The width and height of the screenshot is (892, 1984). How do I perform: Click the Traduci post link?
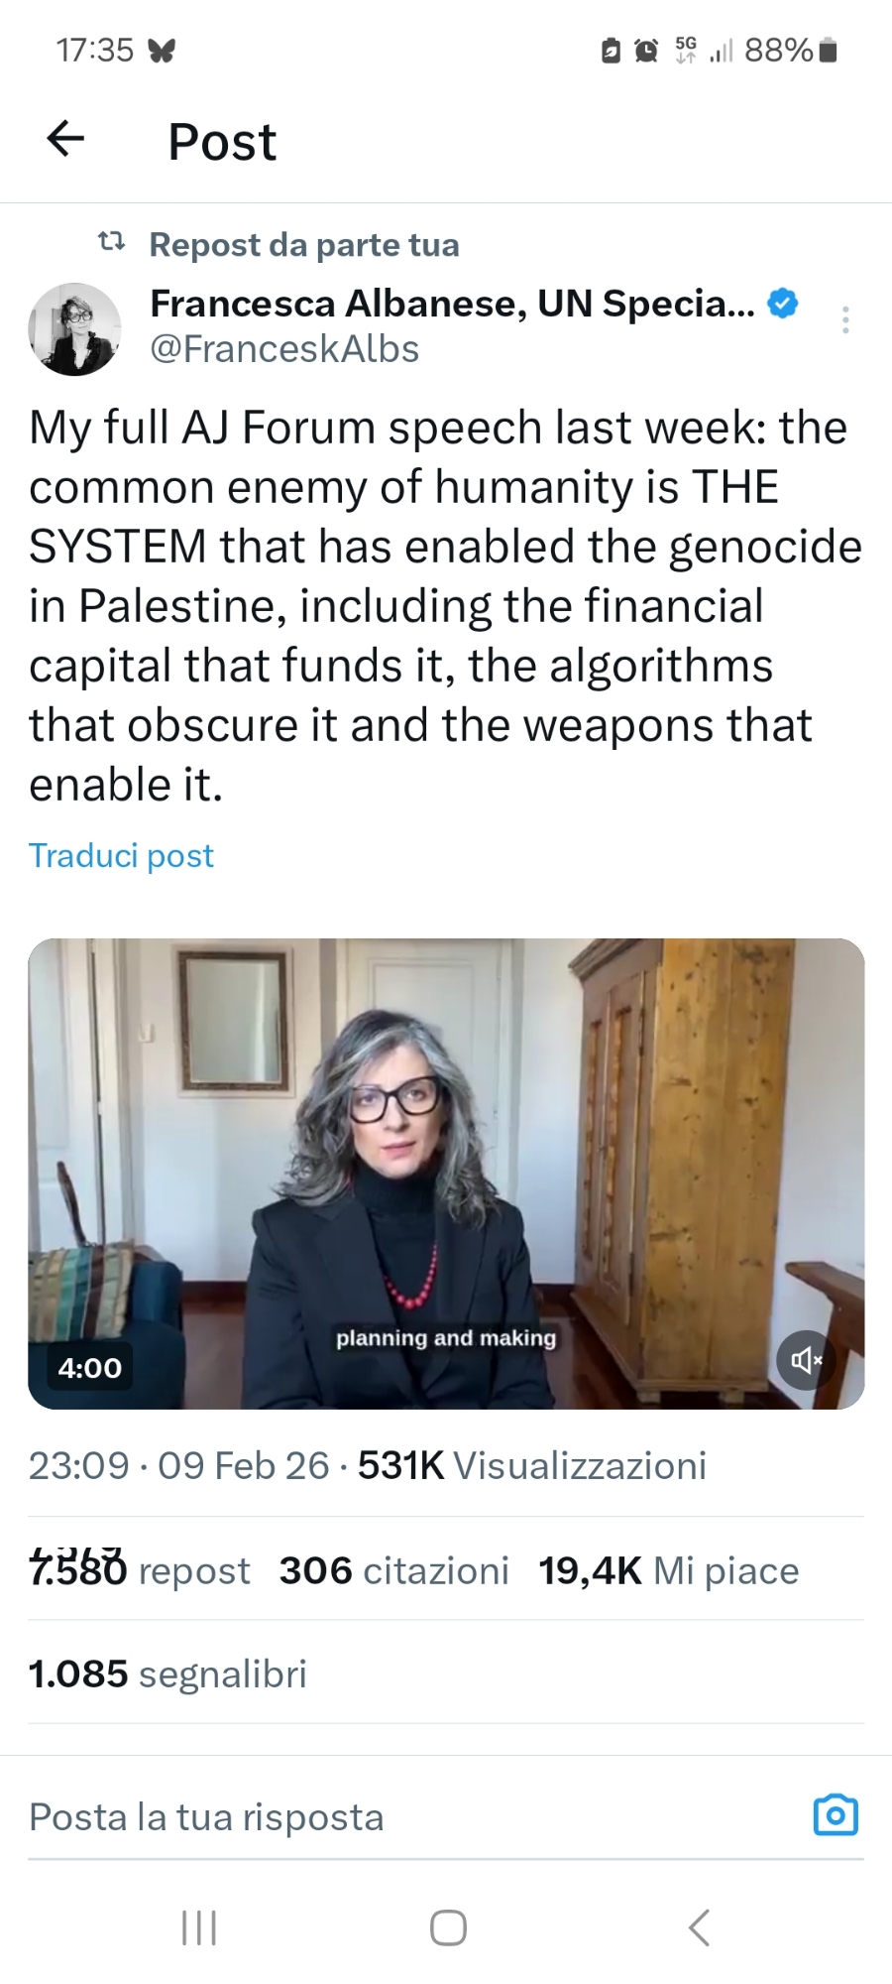pos(121,855)
